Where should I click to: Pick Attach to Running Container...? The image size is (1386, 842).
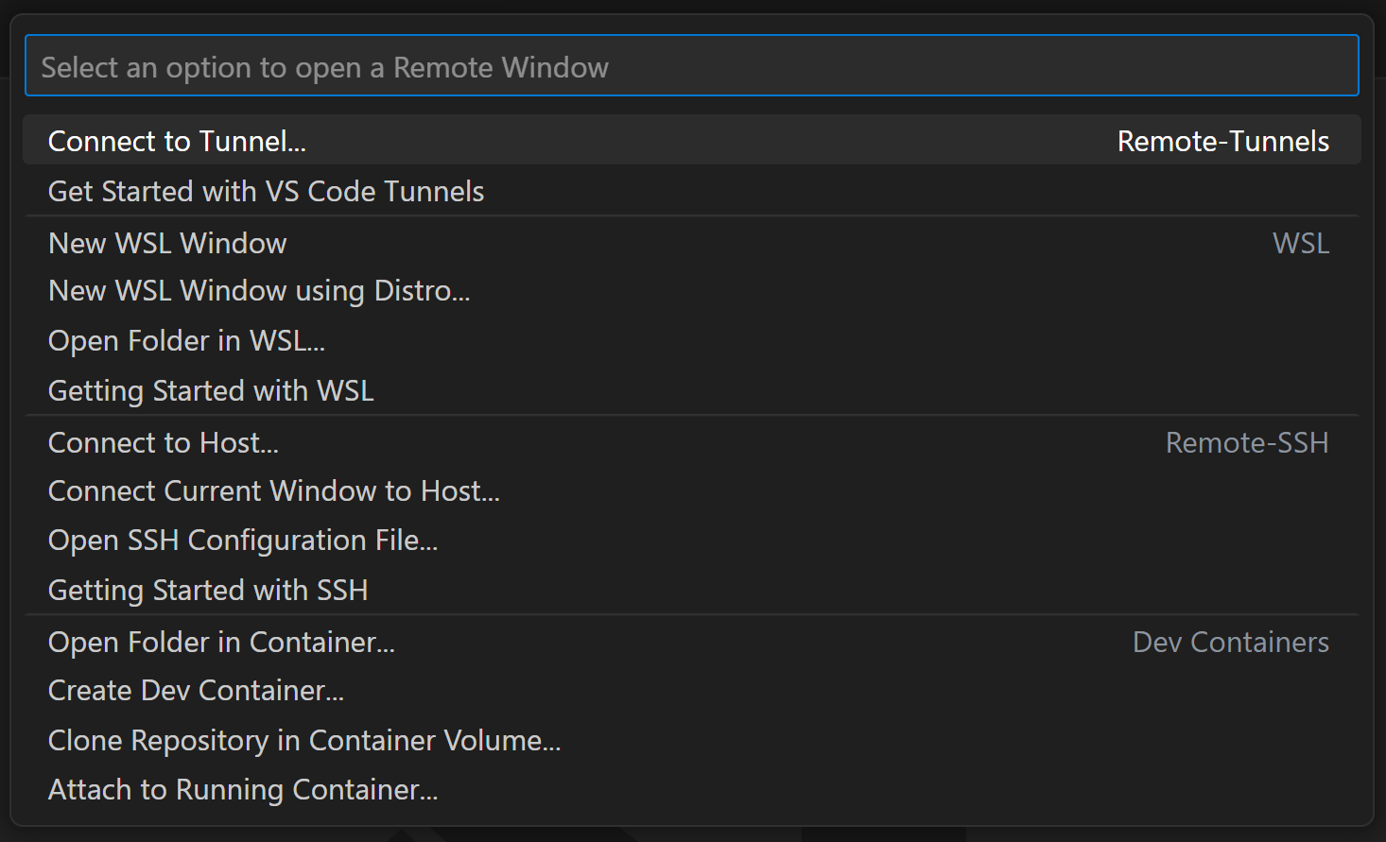pos(691,789)
